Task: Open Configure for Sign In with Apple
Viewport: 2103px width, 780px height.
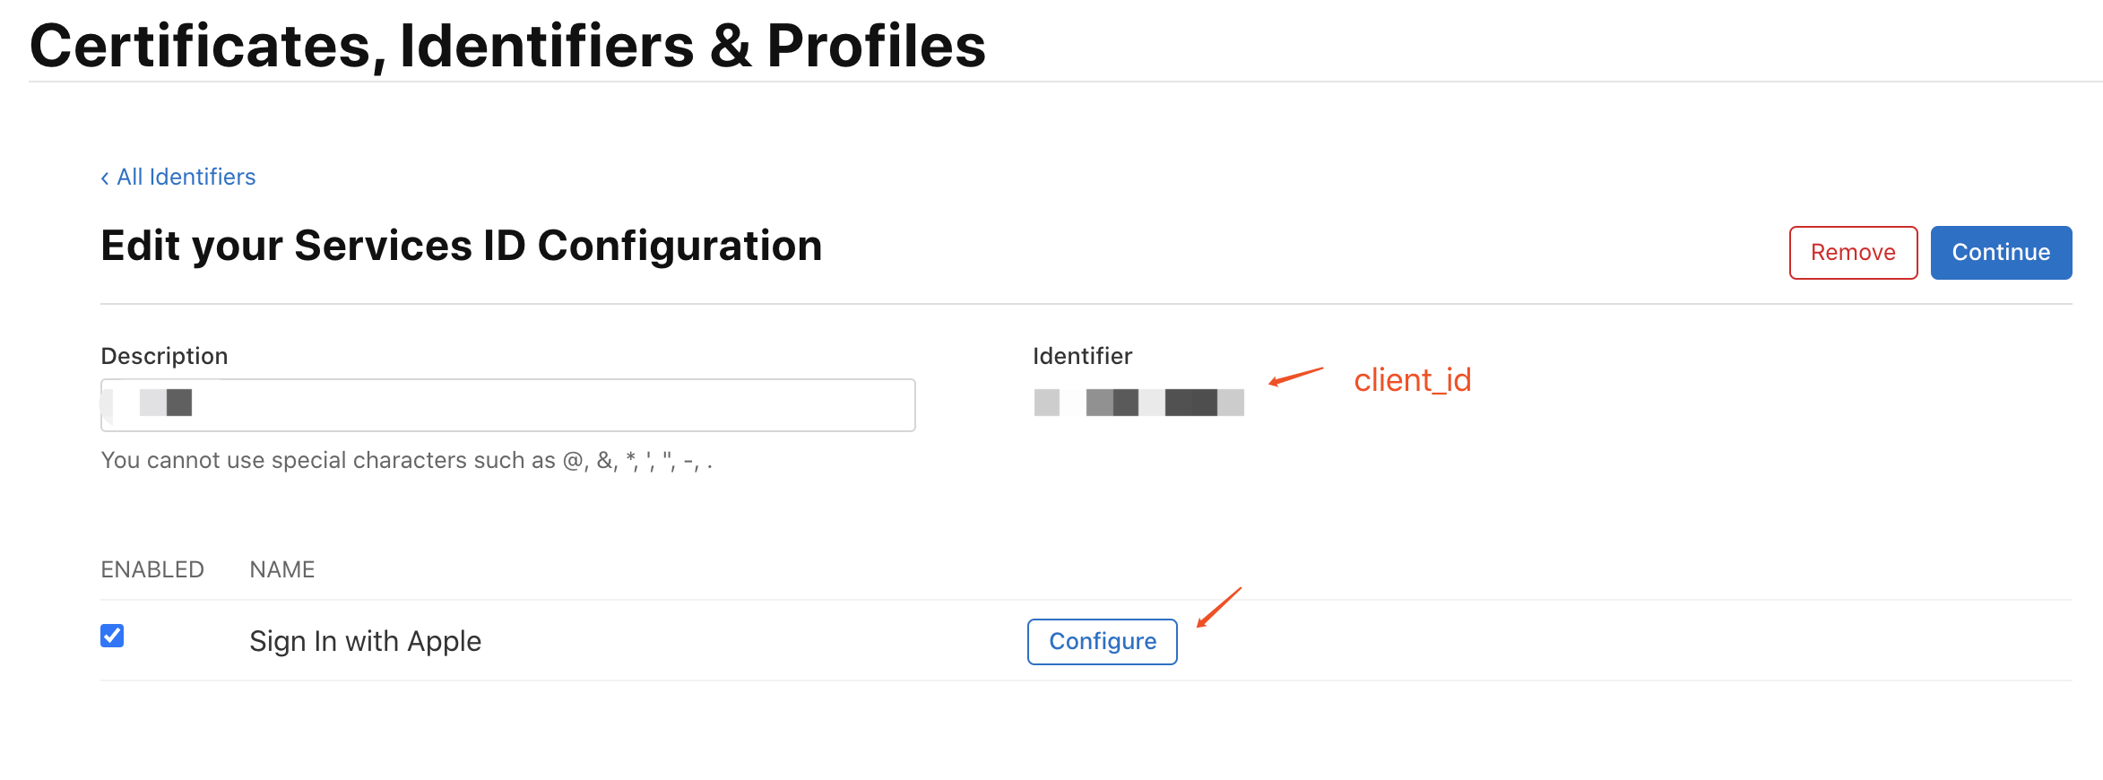Action: pyautogui.click(x=1102, y=642)
